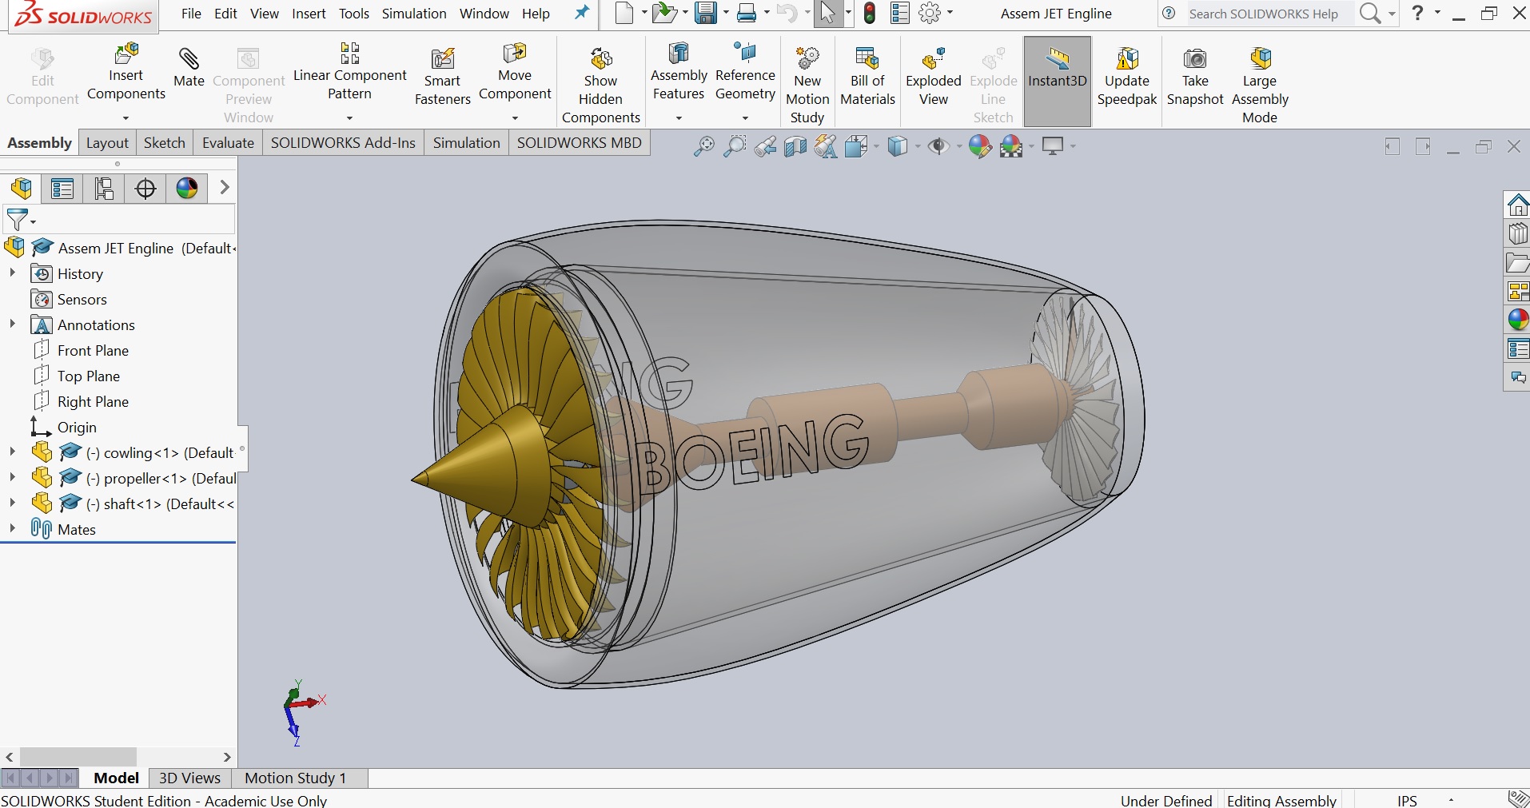Expand the Mates folder

click(x=12, y=529)
